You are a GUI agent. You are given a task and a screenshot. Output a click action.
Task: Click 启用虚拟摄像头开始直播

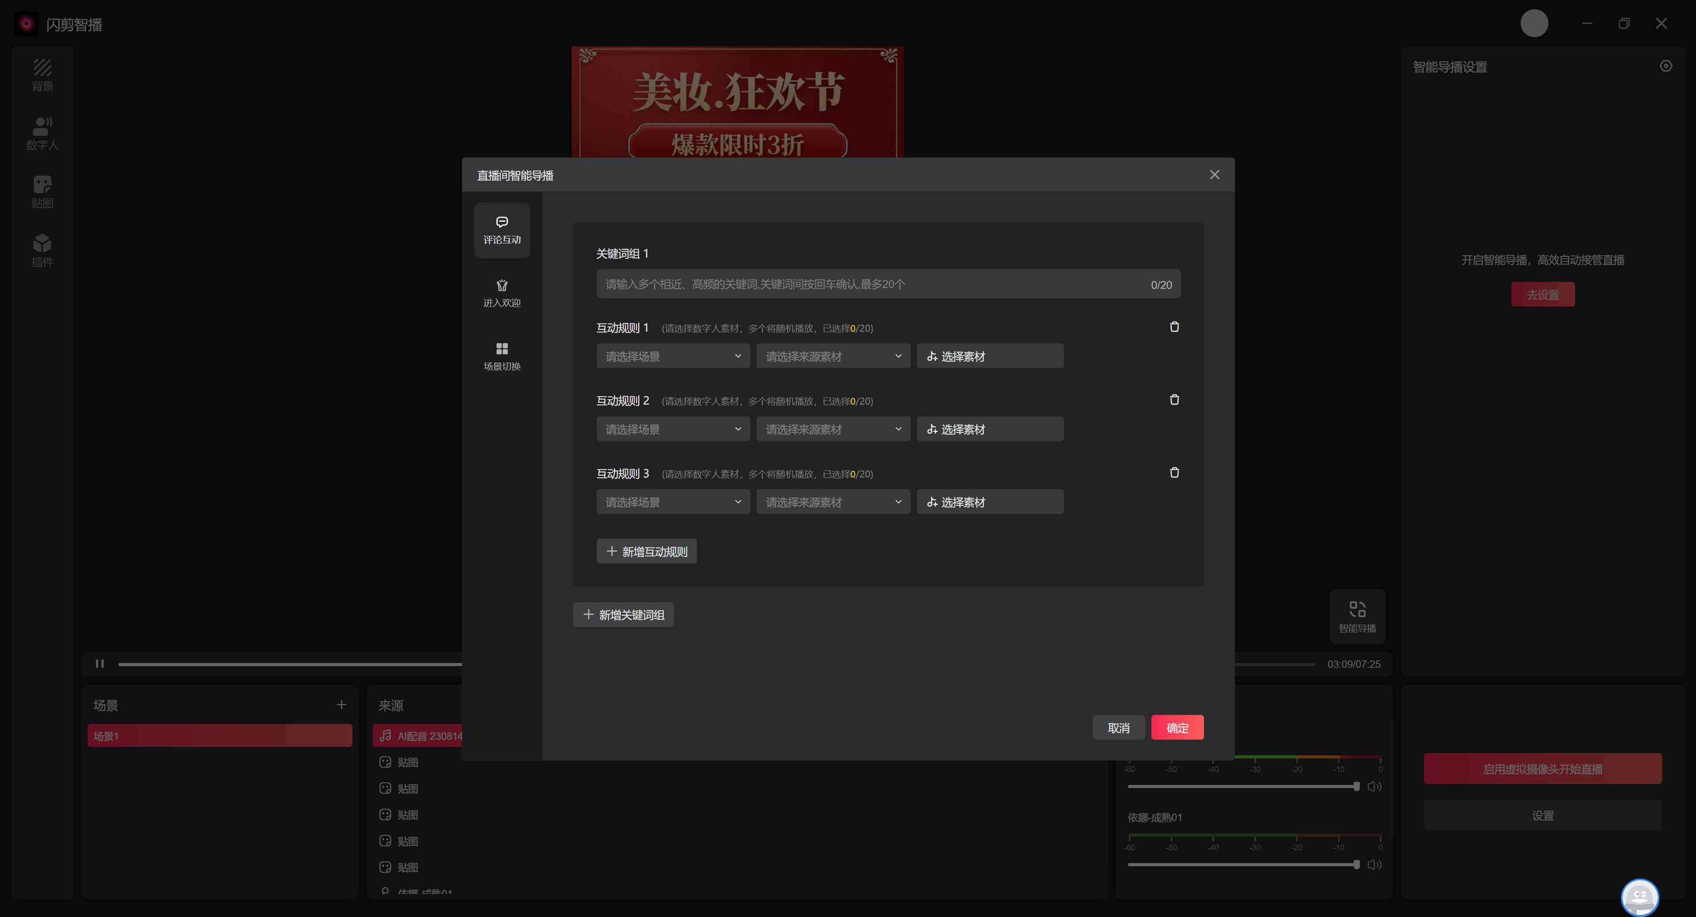coord(1543,769)
